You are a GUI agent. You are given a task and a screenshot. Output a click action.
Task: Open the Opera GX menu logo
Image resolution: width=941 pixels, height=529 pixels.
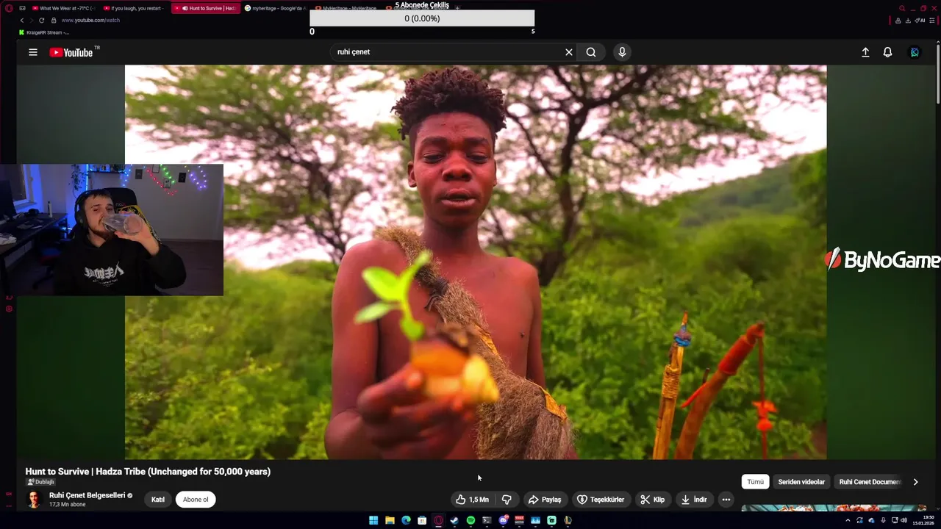7,8
